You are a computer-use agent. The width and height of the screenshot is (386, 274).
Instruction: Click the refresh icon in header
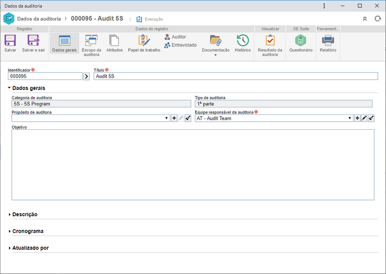378,19
